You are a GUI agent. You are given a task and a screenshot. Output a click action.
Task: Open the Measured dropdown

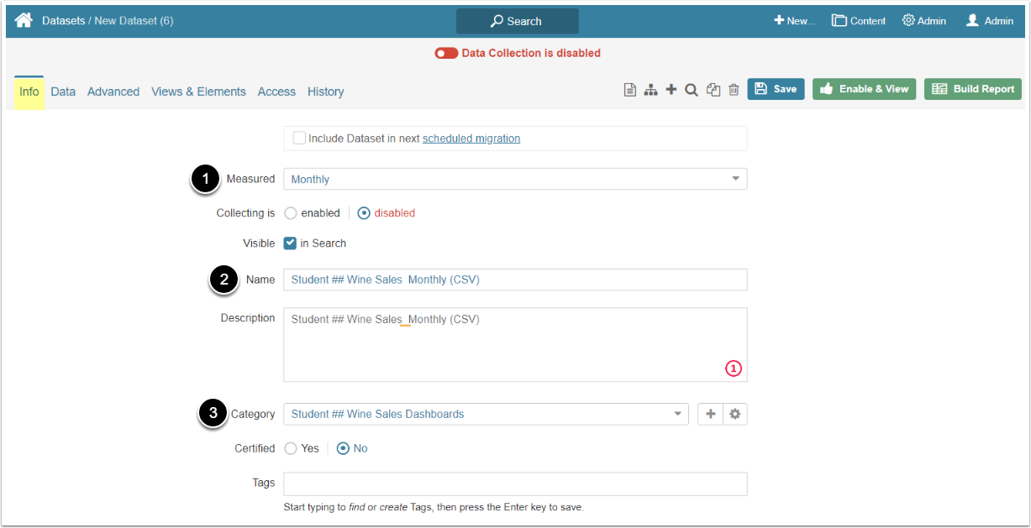click(515, 179)
